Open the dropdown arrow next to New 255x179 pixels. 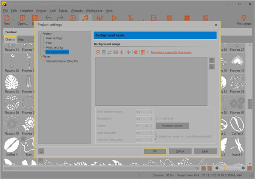tap(14, 20)
